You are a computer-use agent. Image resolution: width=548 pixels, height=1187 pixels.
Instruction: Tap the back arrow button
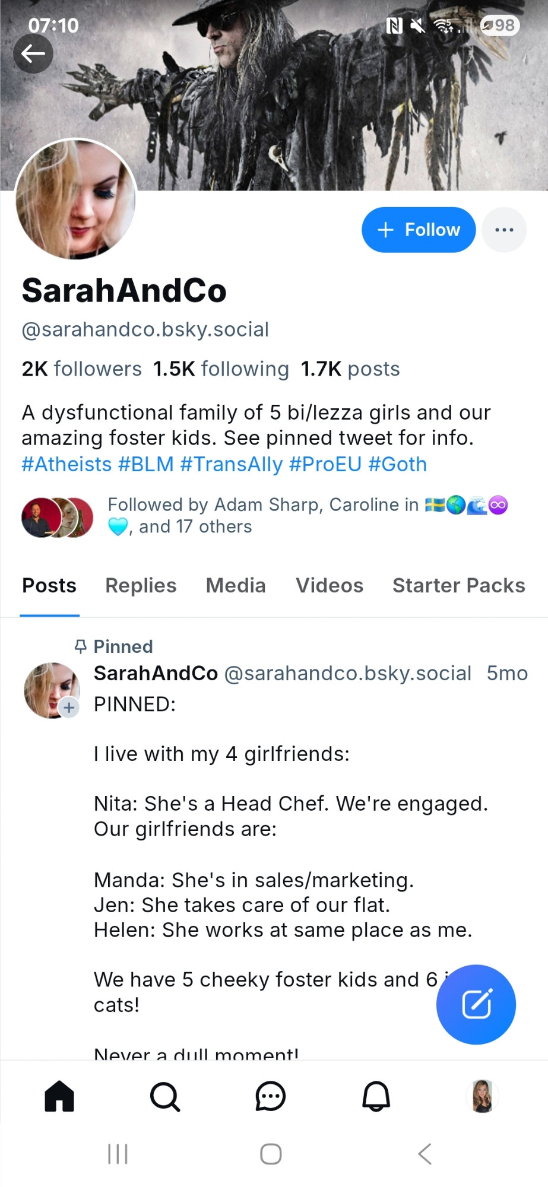(x=33, y=53)
